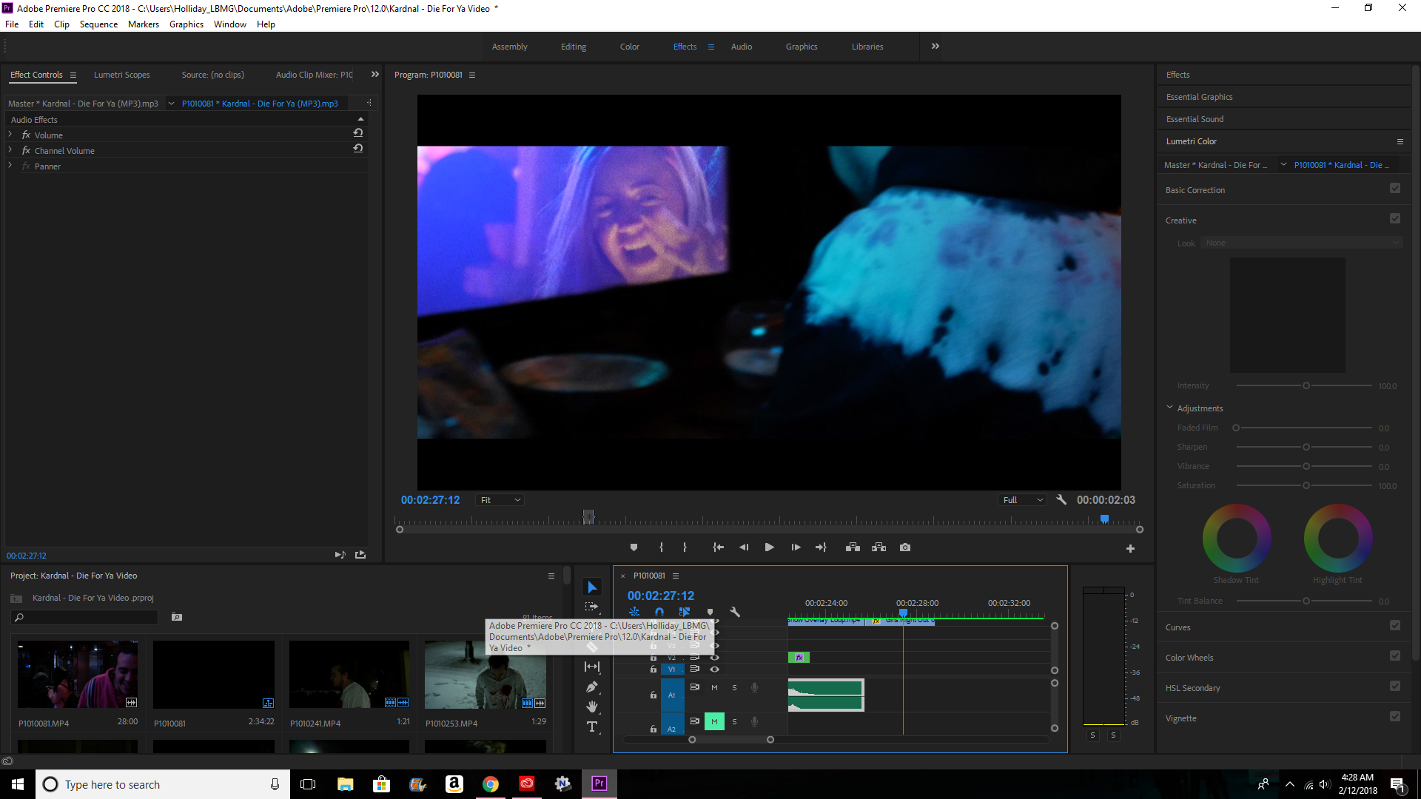Open the Fit zoom level dropdown
This screenshot has width=1421, height=799.
(500, 500)
